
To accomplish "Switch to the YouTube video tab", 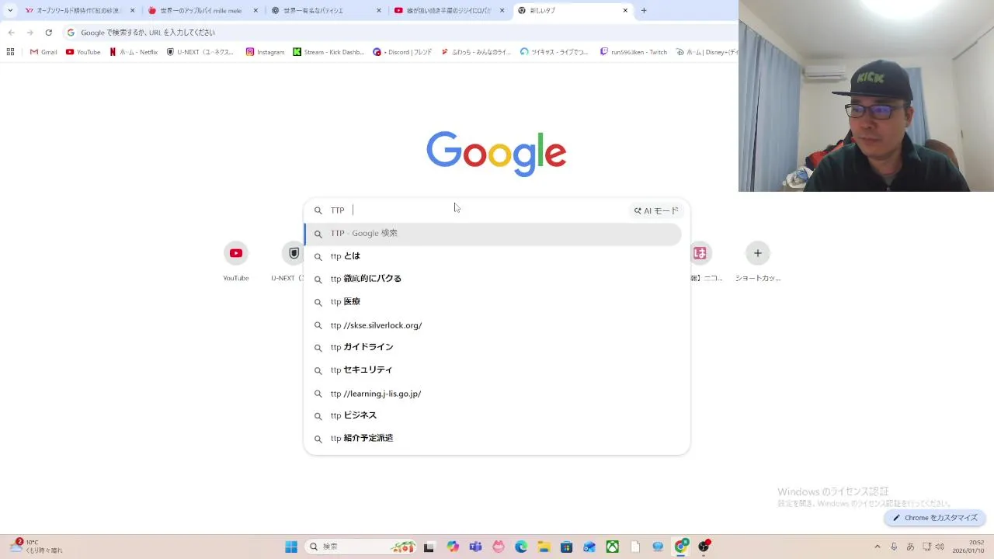I will click(450, 11).
